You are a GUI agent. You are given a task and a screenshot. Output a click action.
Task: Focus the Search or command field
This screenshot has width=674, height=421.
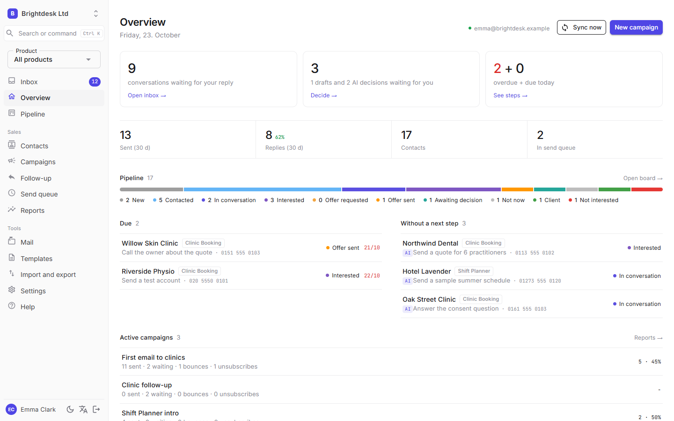[x=54, y=33]
